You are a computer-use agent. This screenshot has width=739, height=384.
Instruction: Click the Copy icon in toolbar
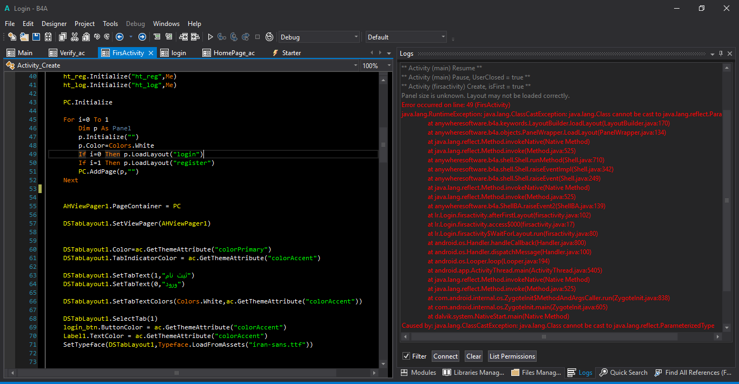tap(62, 37)
